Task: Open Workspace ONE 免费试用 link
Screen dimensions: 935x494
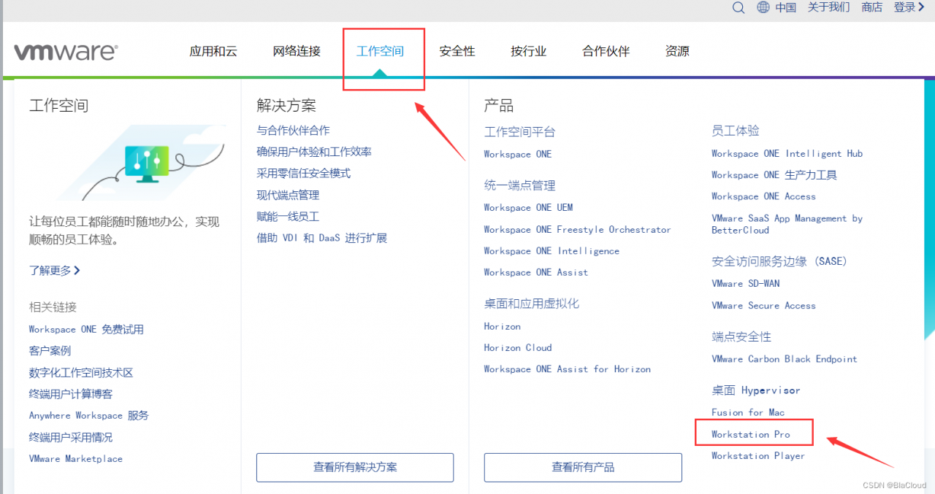Action: pos(86,330)
